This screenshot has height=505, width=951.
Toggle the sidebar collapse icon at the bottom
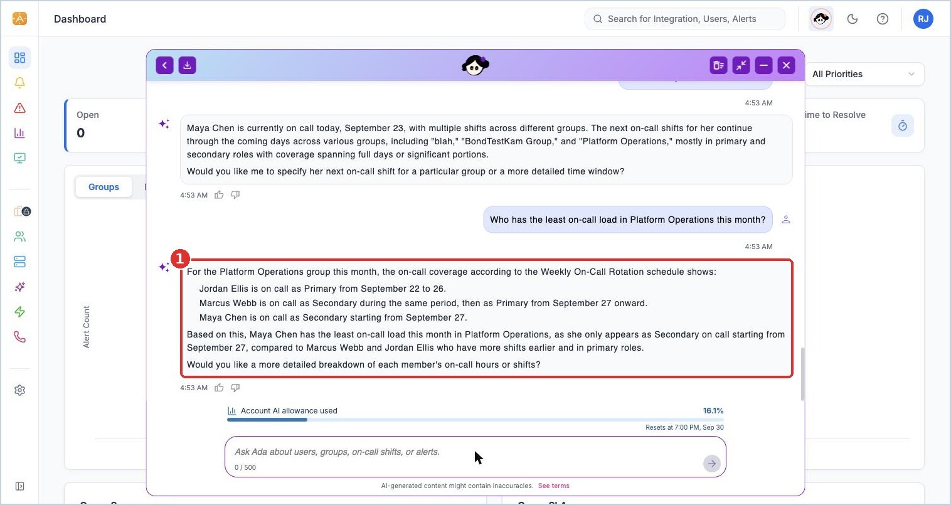(x=19, y=486)
